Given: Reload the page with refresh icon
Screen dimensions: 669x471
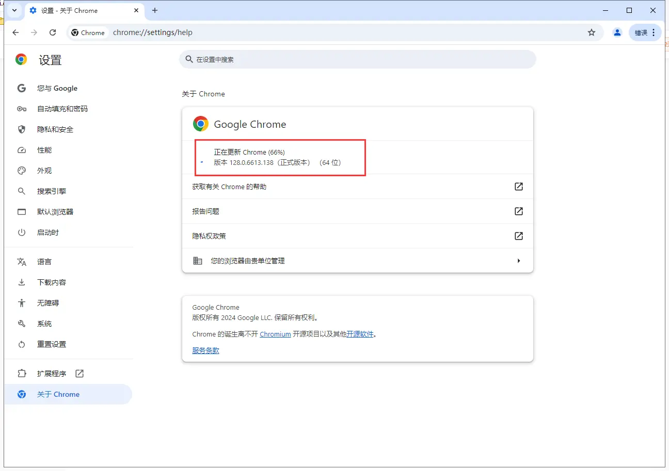Looking at the screenshot, I should point(53,32).
